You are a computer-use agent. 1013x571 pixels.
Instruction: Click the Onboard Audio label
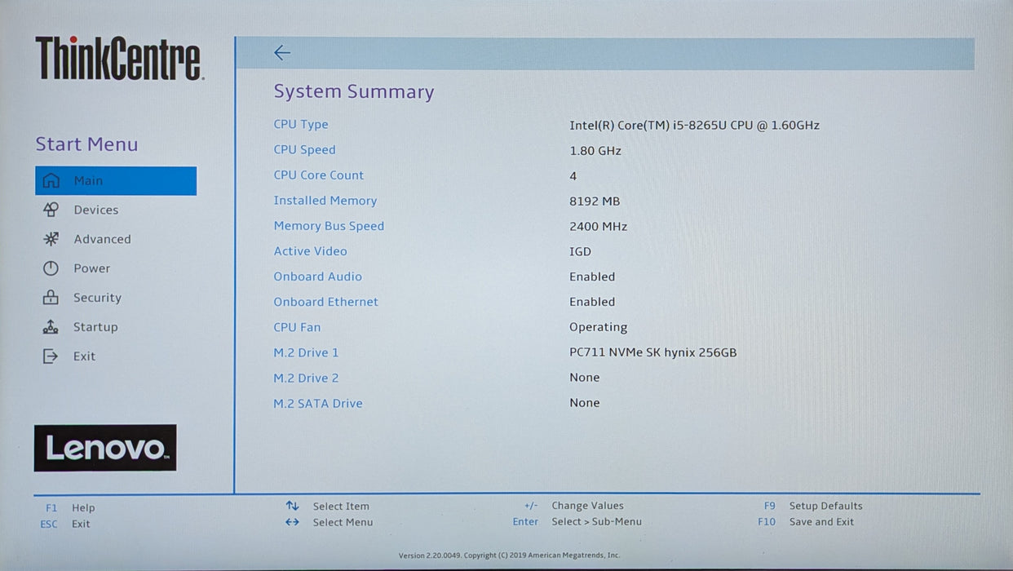tap(317, 277)
